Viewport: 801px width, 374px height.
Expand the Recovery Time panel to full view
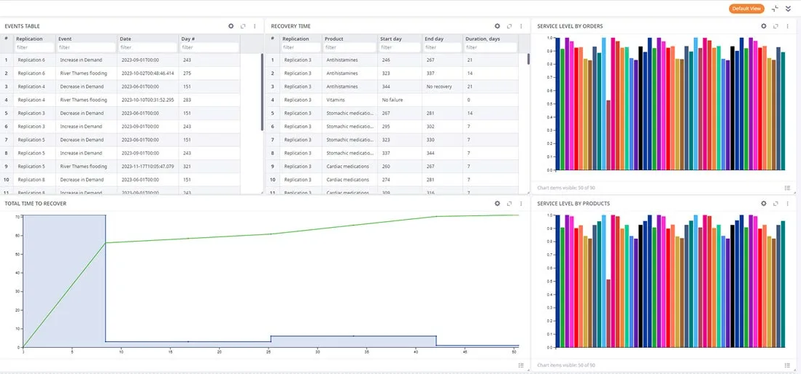click(509, 26)
